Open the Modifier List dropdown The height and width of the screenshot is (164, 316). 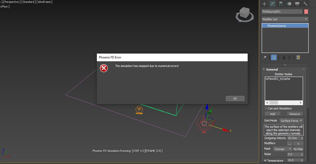point(285,19)
